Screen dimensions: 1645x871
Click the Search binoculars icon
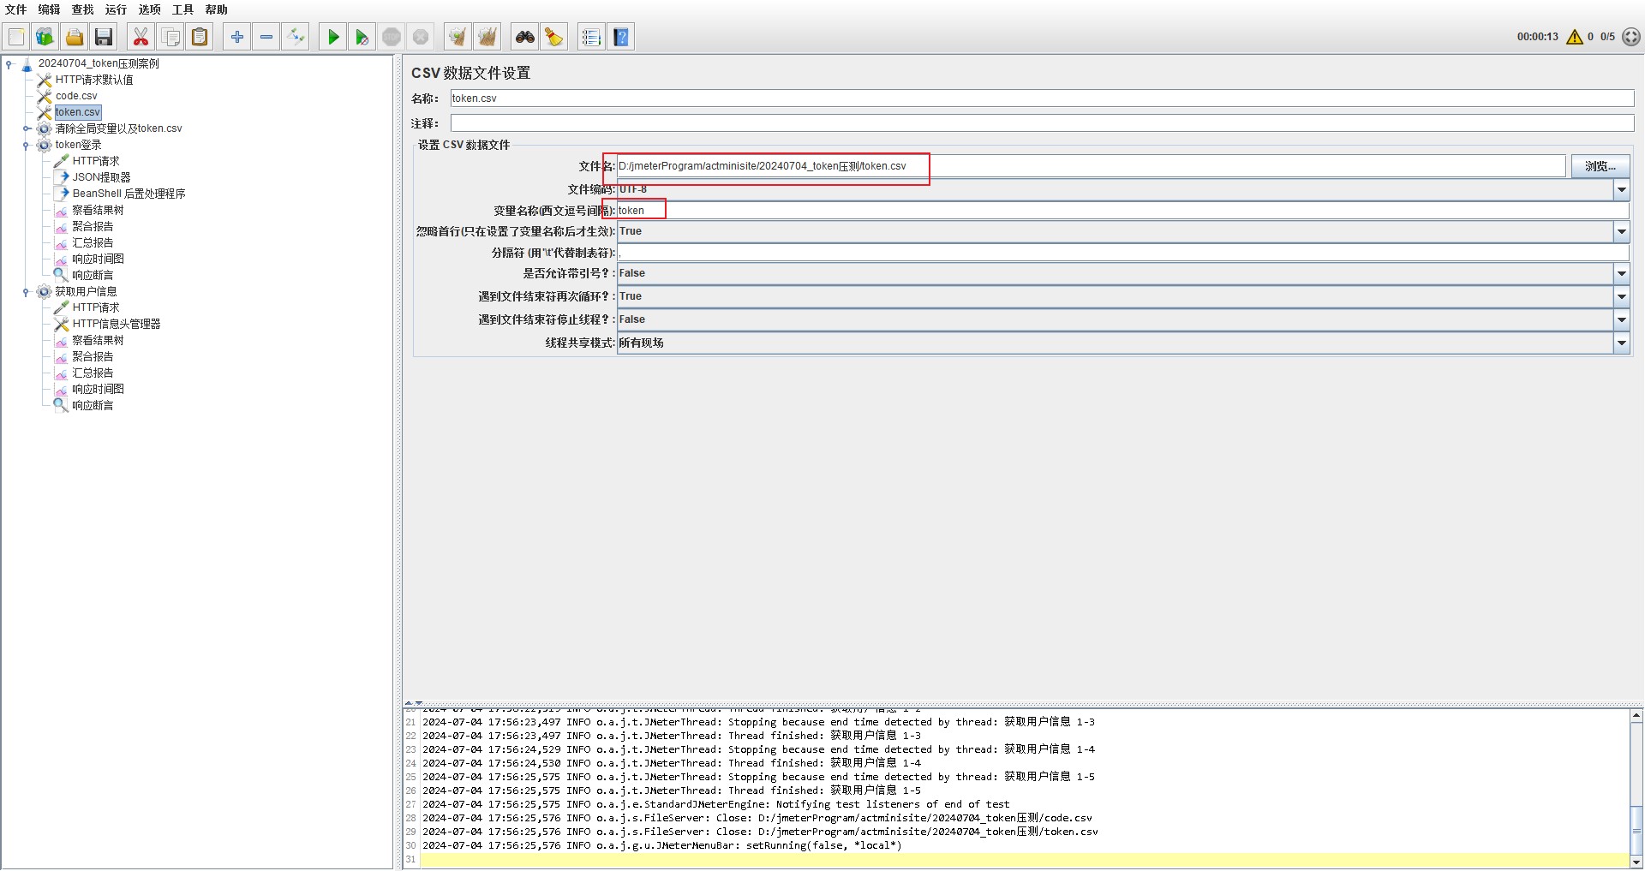(x=524, y=37)
